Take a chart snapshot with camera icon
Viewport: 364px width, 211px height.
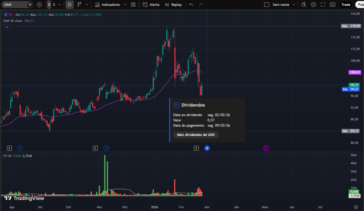[x=332, y=5]
